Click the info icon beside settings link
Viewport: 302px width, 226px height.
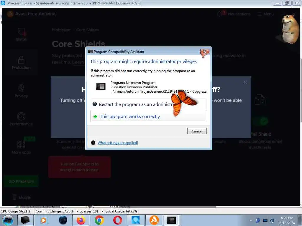(93, 143)
